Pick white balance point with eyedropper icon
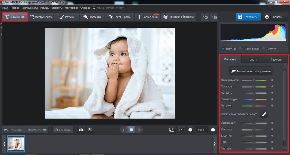 264,114
